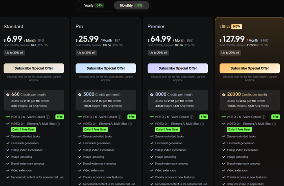This screenshot has width=284, height=186.
Task: Click the crown icon next to 660 Credits
Action: click(8, 94)
